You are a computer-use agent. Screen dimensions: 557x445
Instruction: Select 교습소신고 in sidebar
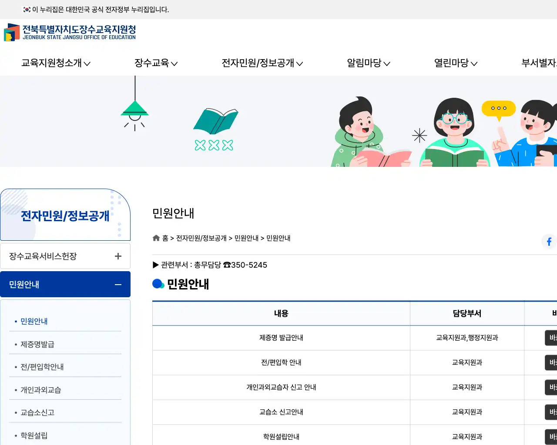[37, 412]
